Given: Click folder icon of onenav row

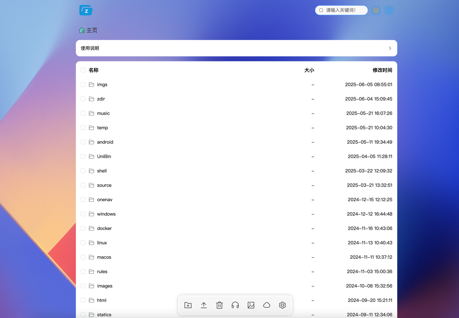Looking at the screenshot, I should (91, 200).
